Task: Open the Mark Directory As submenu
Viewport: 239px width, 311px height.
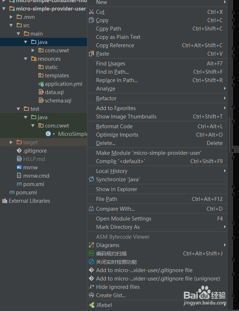Action: pyautogui.click(x=118, y=227)
